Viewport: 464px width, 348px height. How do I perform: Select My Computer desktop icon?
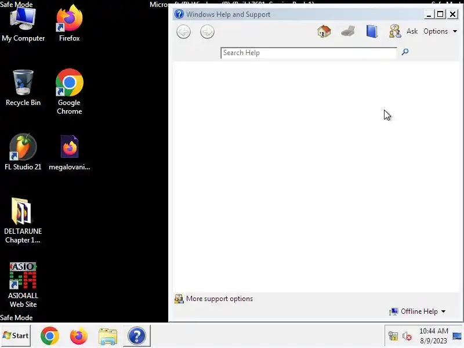click(x=23, y=24)
